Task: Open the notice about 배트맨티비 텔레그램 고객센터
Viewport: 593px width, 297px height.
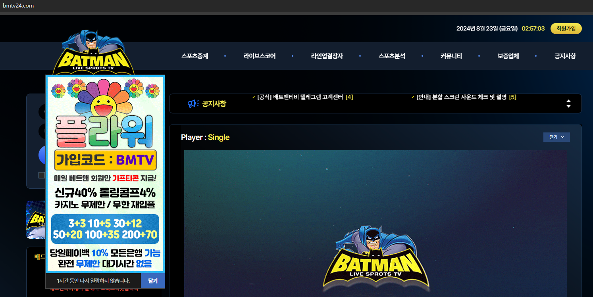Action: pyautogui.click(x=300, y=97)
